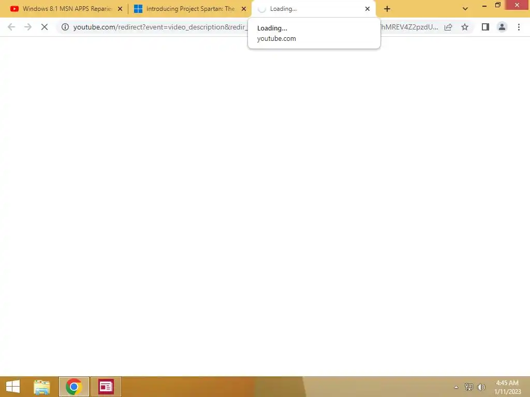
Task: Open the Windows Start button
Action: 13,387
